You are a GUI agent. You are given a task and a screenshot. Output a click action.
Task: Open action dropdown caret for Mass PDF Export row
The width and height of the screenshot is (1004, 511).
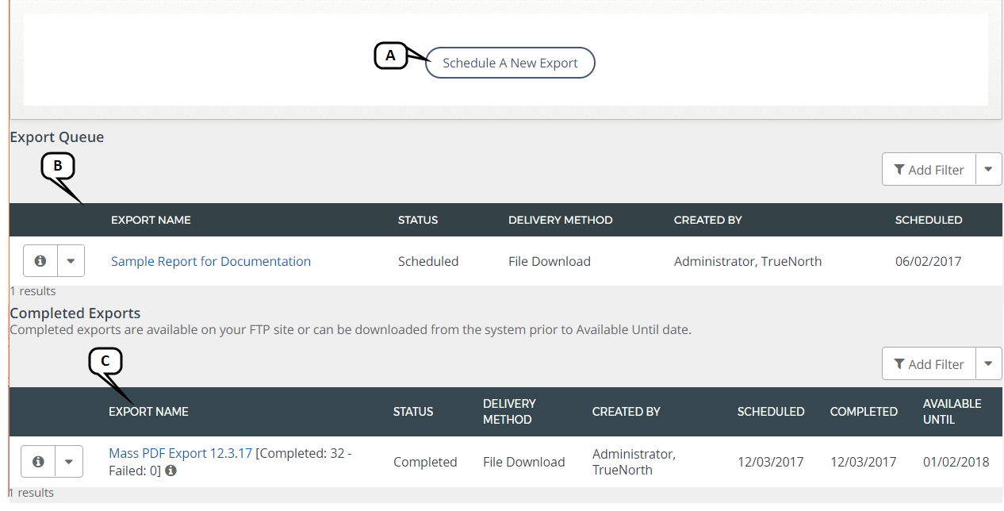tap(69, 462)
